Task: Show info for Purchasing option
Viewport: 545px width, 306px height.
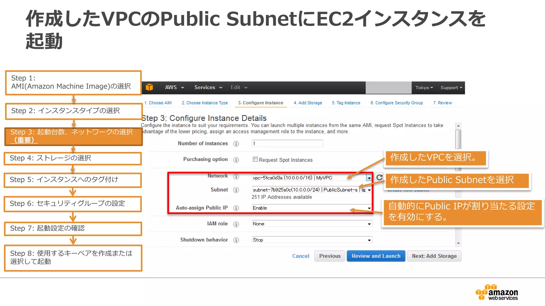Action: click(236, 160)
